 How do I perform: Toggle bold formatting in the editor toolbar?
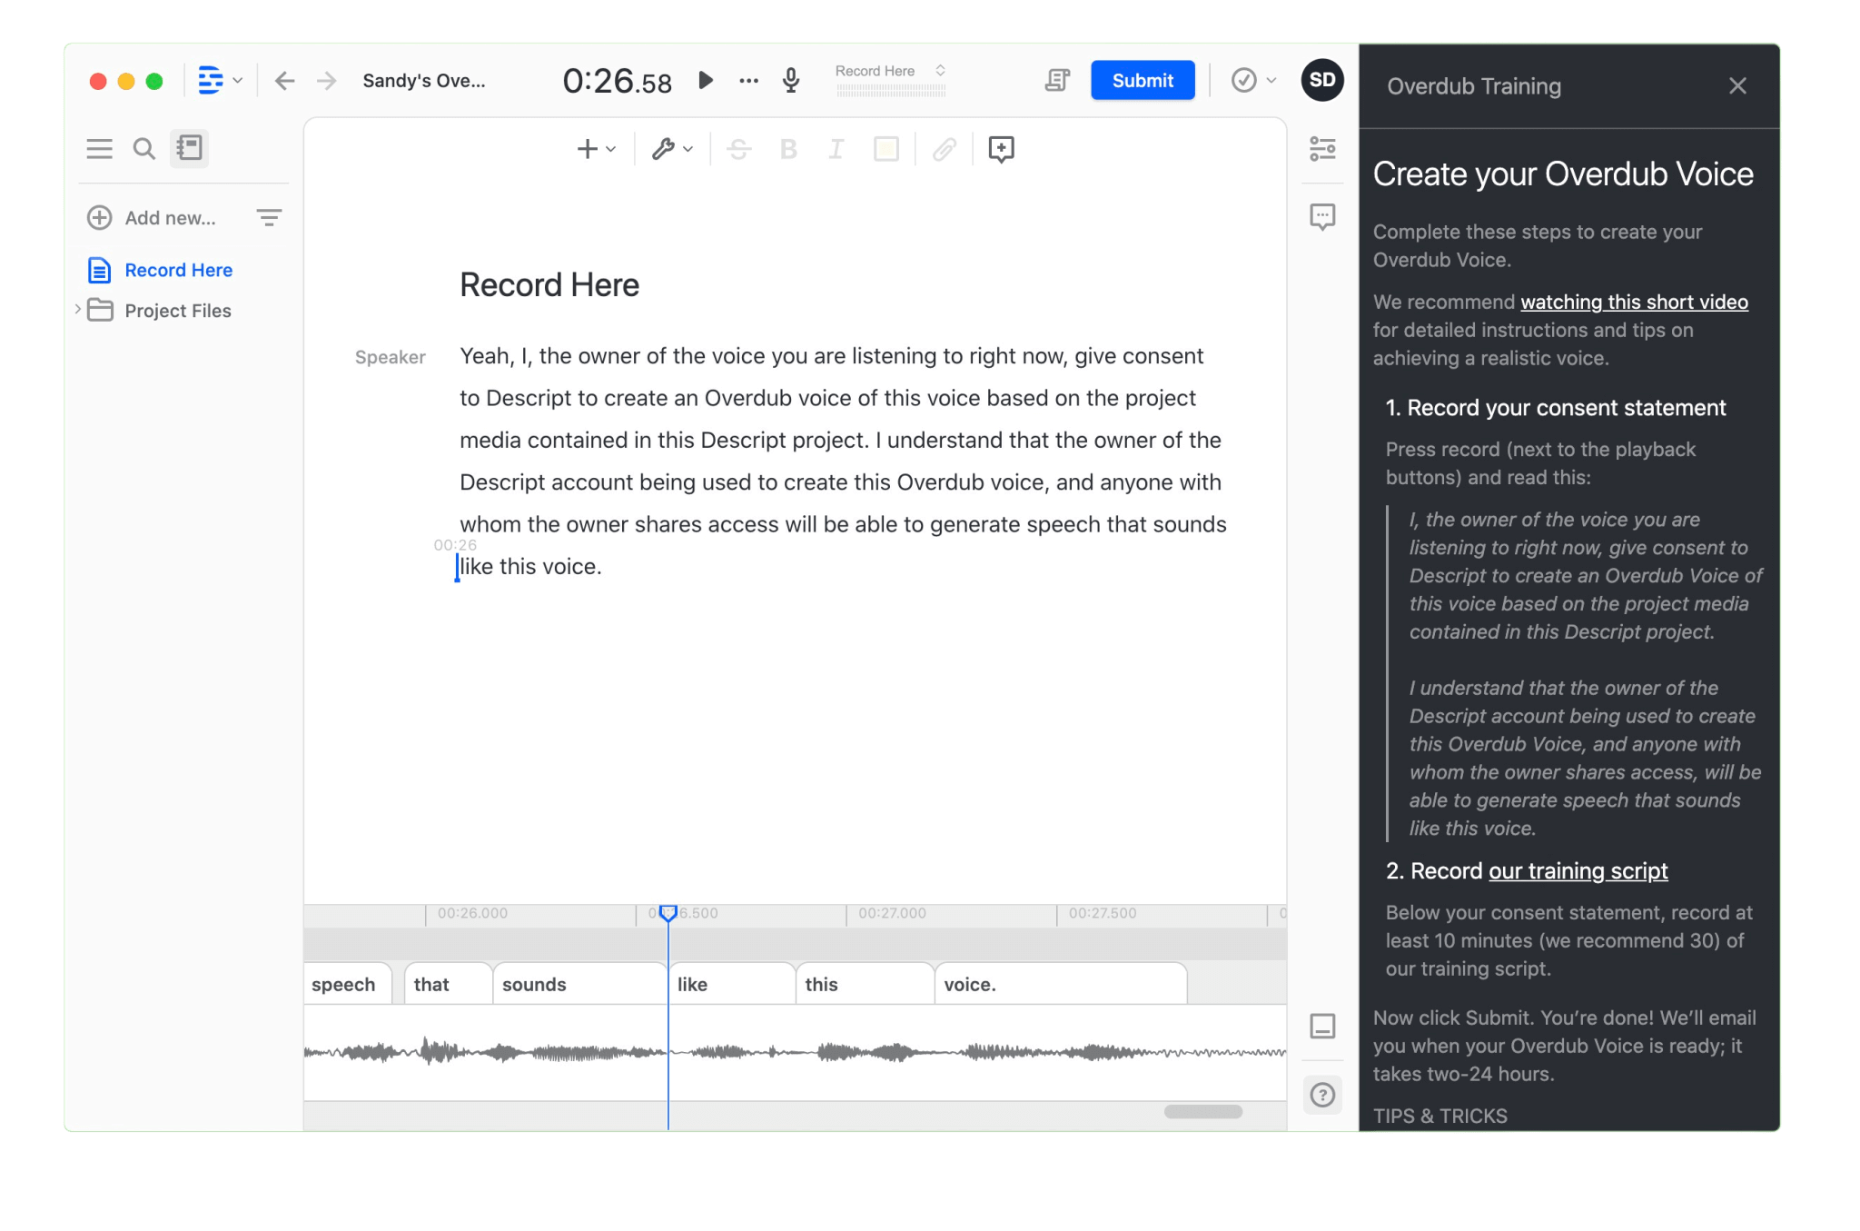click(788, 149)
